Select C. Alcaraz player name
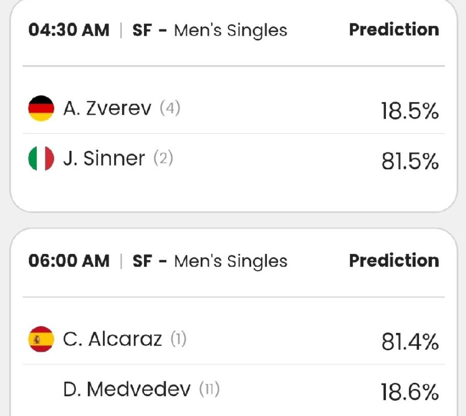The width and height of the screenshot is (466, 416). point(112,339)
